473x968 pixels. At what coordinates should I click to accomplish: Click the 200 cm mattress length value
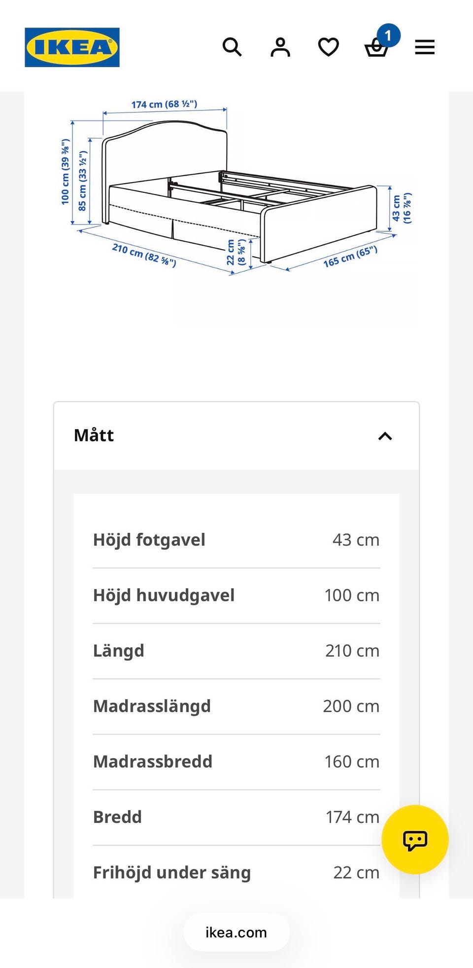click(x=351, y=707)
